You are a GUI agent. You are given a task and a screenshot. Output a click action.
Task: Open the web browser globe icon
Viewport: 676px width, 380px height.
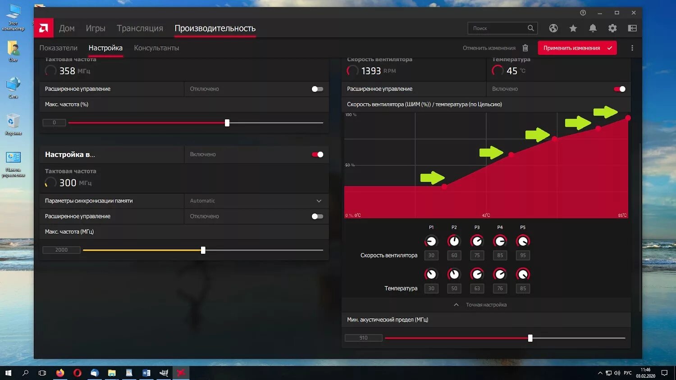click(553, 28)
